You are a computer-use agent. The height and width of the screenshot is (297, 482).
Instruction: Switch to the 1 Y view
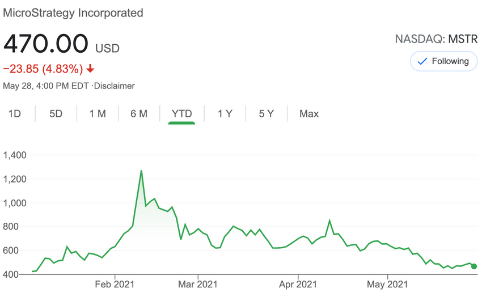tap(225, 114)
